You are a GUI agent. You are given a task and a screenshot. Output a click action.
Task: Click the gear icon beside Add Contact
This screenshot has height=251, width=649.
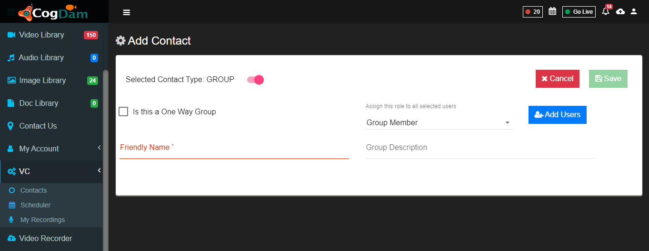(x=121, y=41)
